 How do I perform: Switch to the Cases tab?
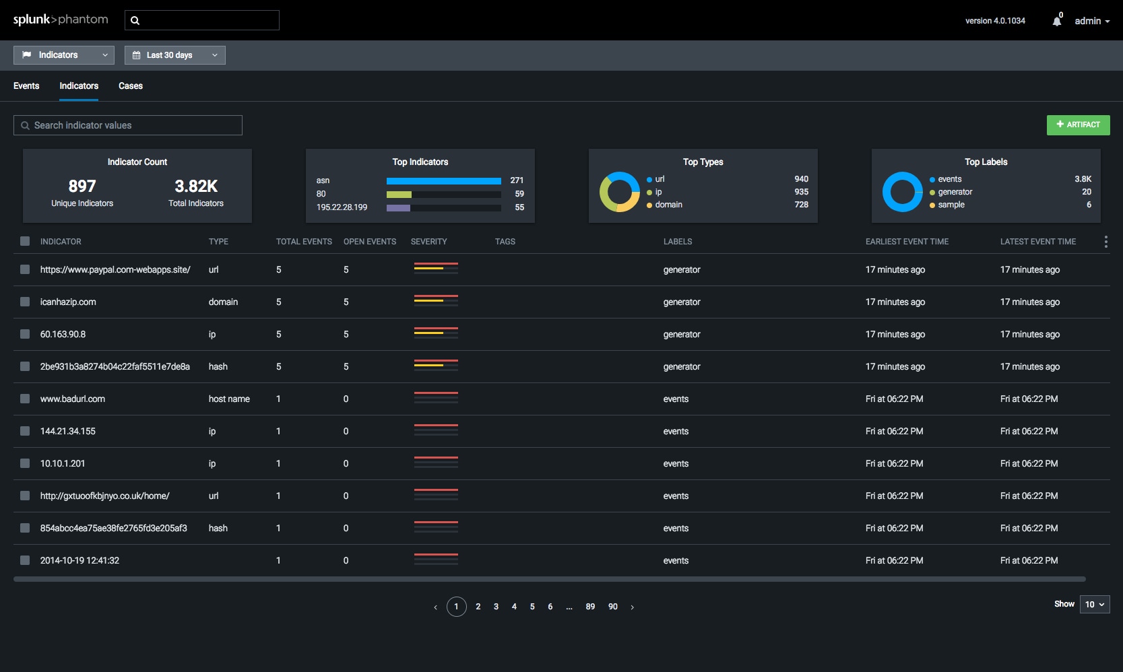(131, 86)
